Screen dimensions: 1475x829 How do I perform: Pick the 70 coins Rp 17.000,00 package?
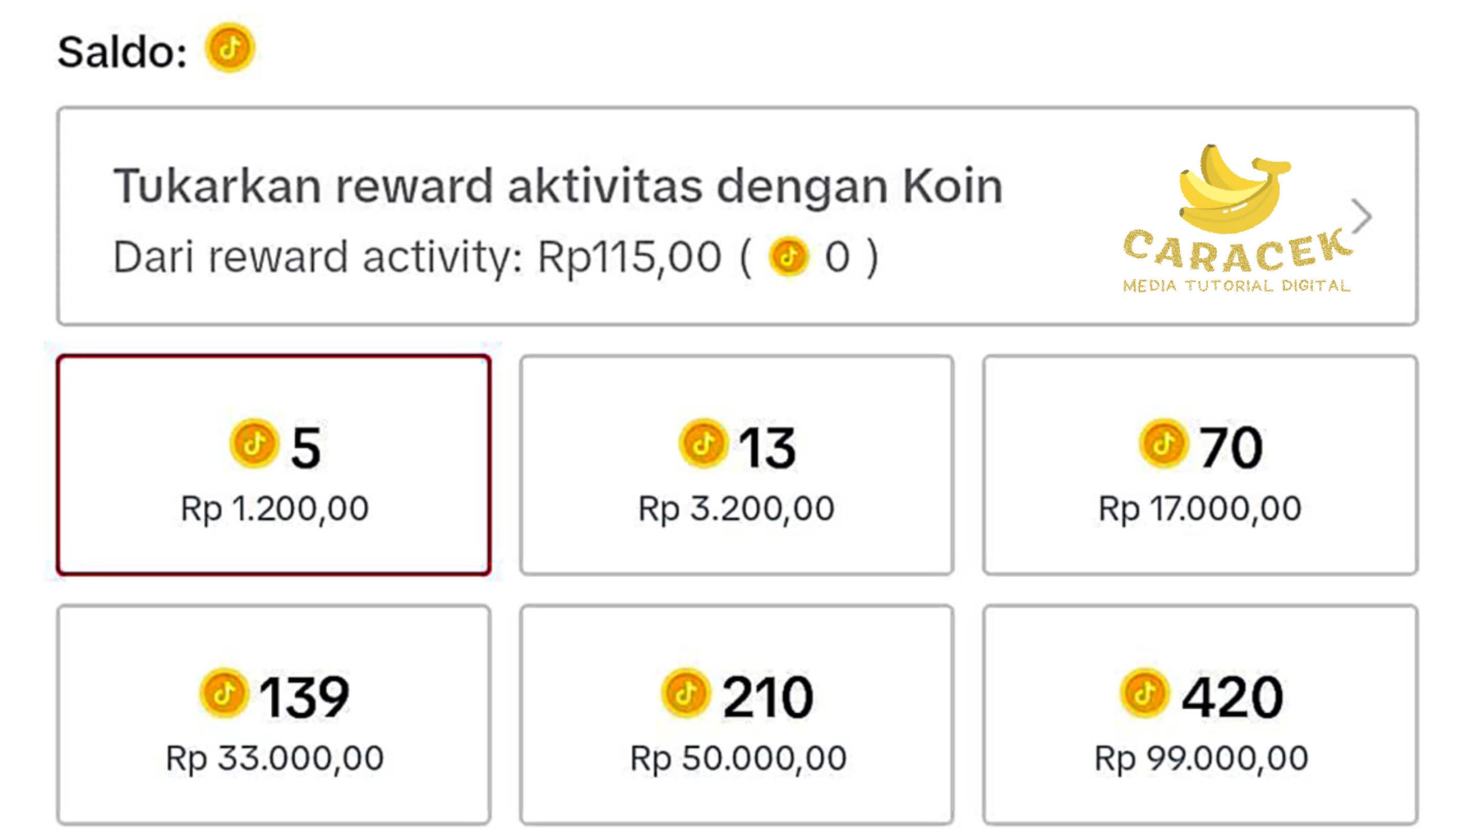(x=1200, y=465)
